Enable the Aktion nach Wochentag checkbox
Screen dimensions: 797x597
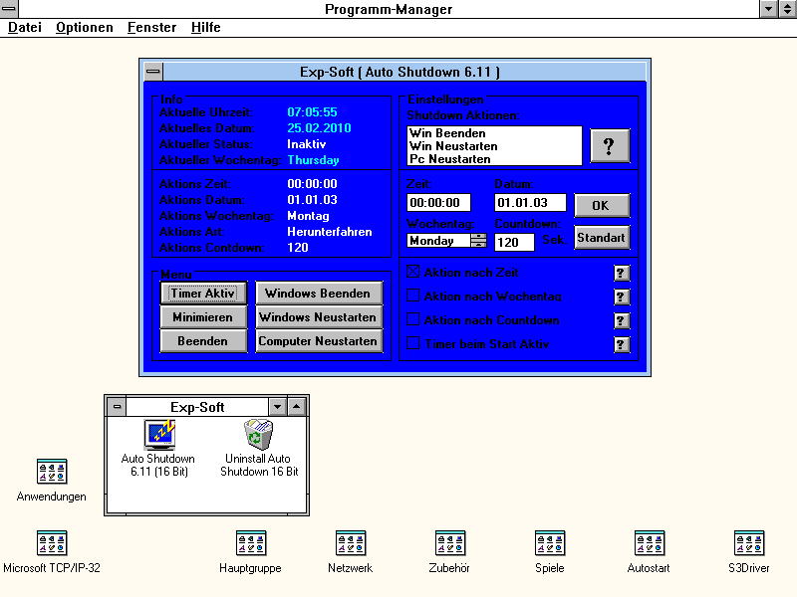coord(413,296)
